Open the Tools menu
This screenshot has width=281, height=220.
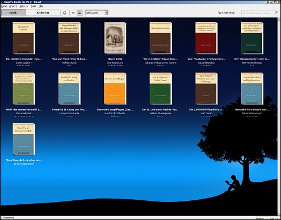pyautogui.click(x=33, y=6)
